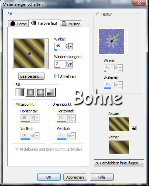Switch to the Farbe tab
Viewport: 149px width, 186px height.
pos(18,24)
